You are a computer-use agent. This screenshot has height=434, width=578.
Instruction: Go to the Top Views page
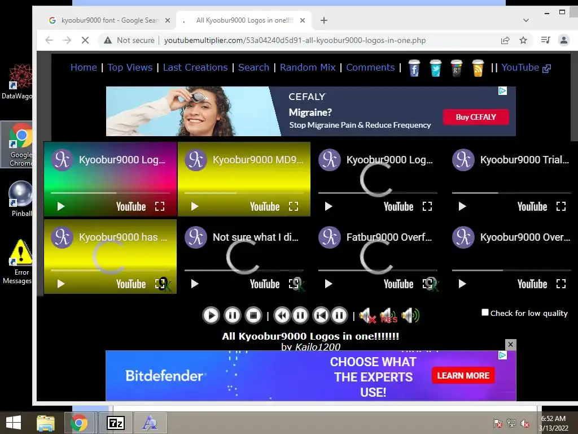[x=130, y=68]
